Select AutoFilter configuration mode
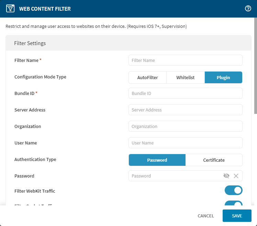The height and width of the screenshot is (226, 257). (147, 77)
